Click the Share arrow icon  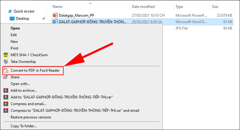pyautogui.click(x=6, y=77)
